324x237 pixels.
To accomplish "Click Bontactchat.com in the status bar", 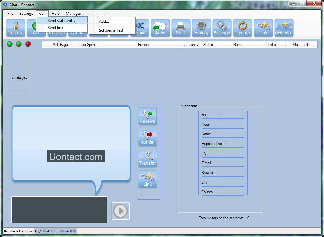I will pos(18,231).
